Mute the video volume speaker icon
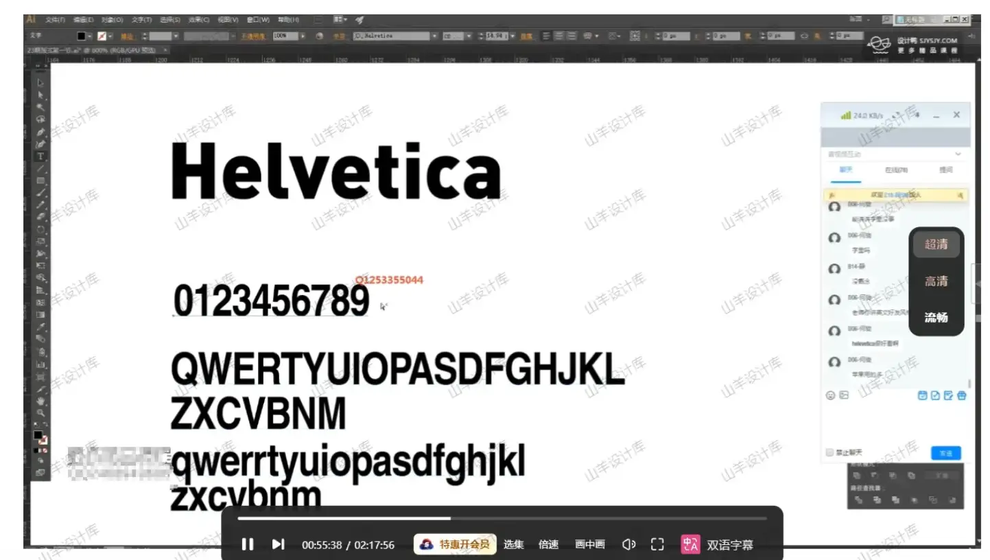990x560 pixels. (x=628, y=544)
